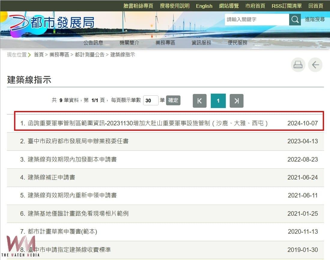Click the per-page count field showing 30
This screenshot has width=330, height=260.
pyautogui.click(x=151, y=101)
